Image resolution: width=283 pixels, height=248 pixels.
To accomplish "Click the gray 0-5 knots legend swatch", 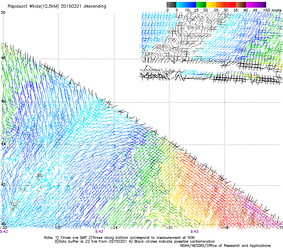I will click(171, 5).
